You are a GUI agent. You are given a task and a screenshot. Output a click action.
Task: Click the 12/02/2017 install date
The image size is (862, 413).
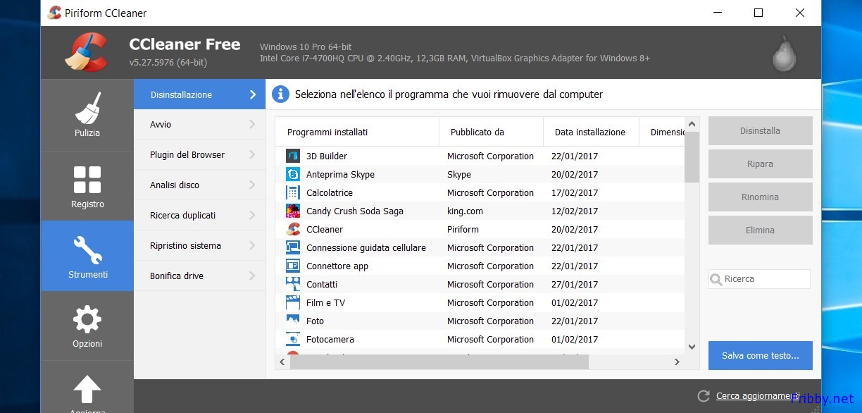(x=575, y=211)
